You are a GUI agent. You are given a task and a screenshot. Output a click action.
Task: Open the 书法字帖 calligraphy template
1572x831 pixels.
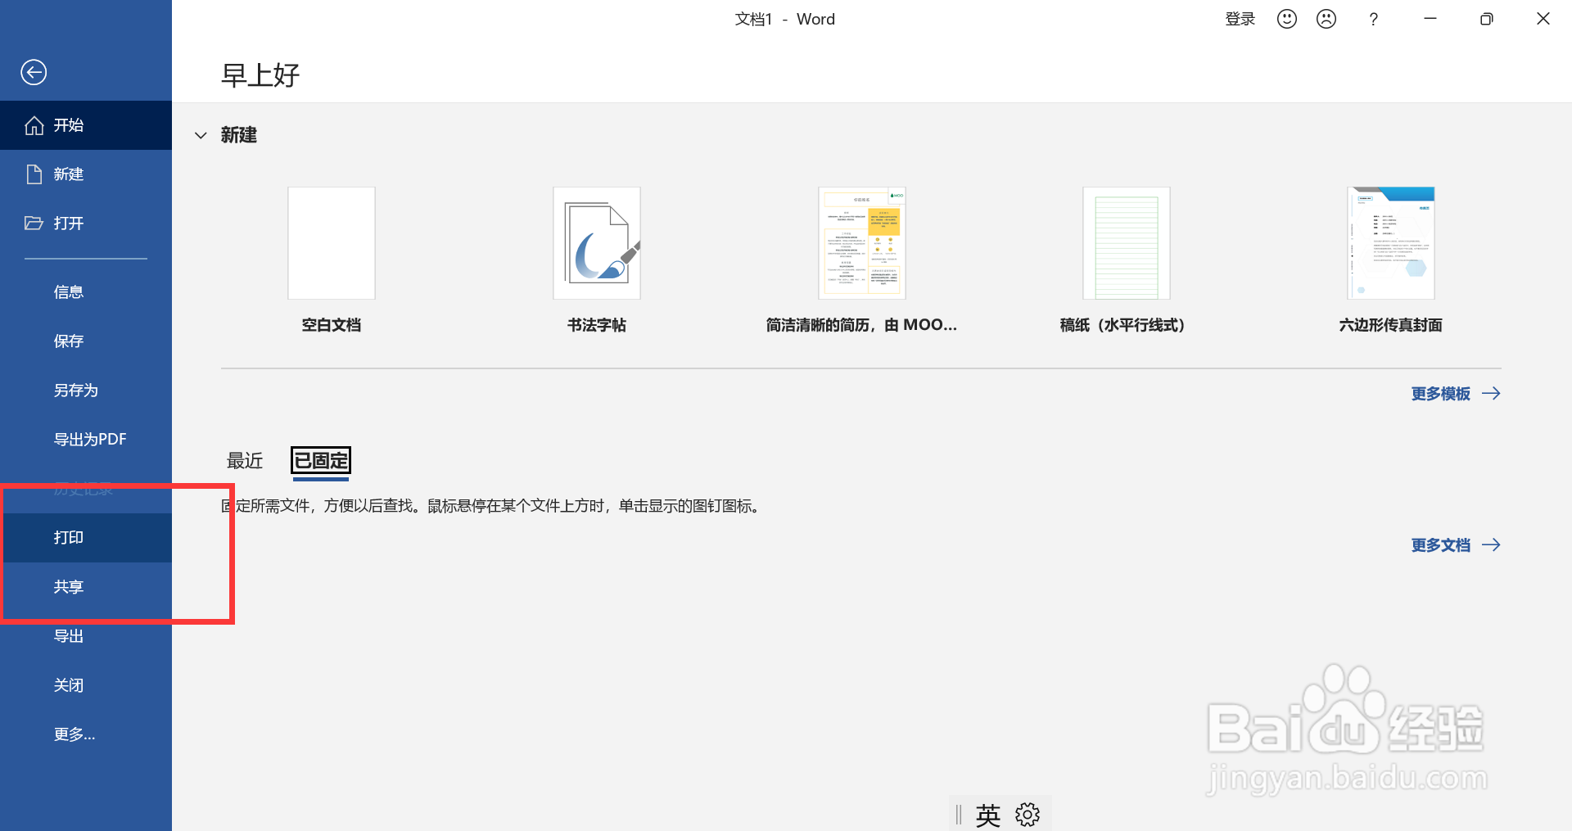click(x=597, y=243)
